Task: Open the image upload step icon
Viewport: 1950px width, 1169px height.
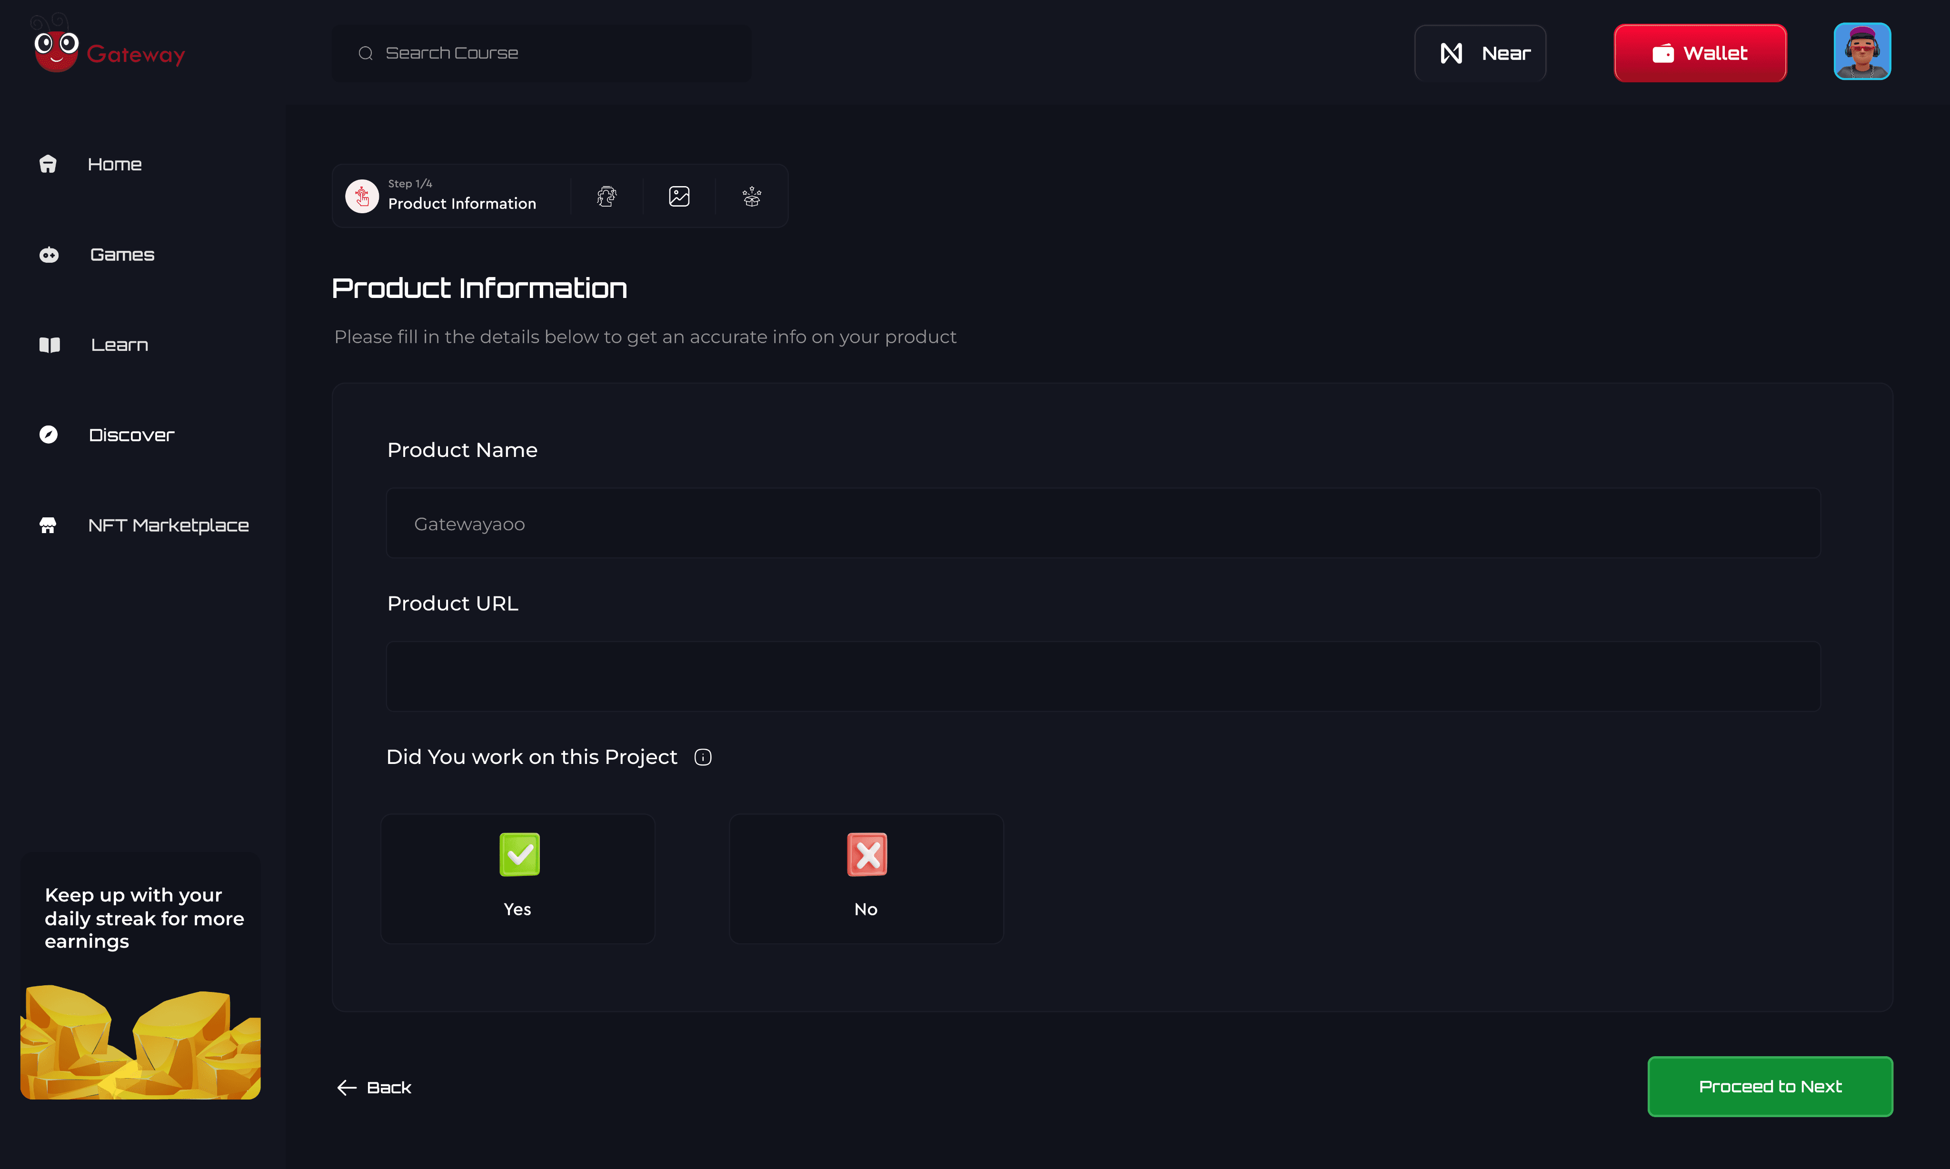Action: pyautogui.click(x=678, y=196)
